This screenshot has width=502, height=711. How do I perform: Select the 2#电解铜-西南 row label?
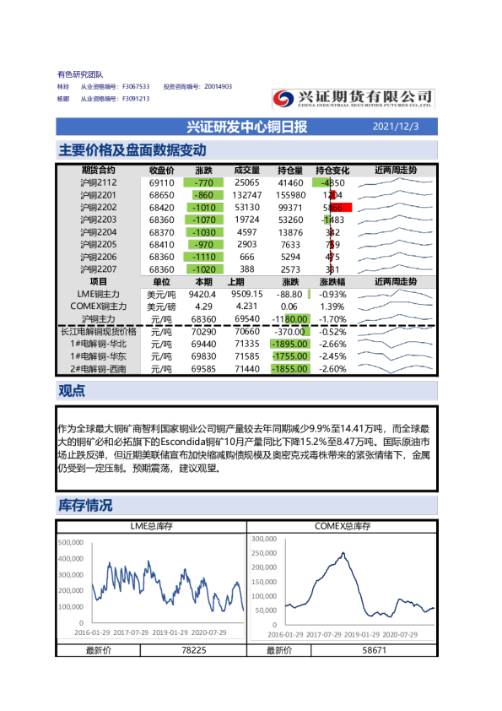point(99,369)
